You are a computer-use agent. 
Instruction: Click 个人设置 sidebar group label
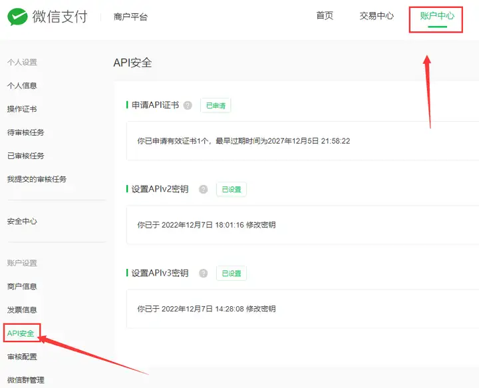coord(22,63)
